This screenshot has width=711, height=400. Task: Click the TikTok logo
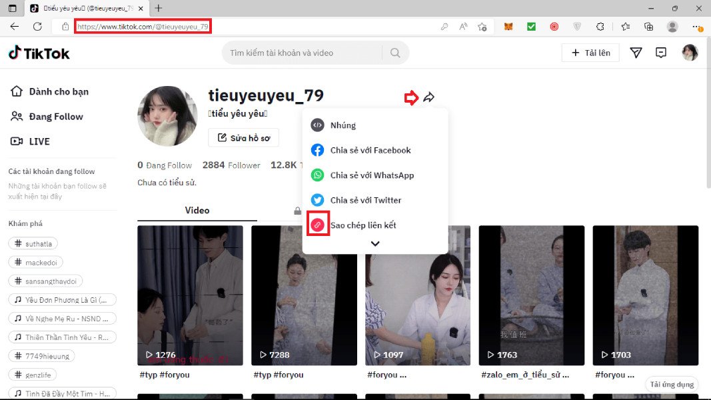coord(38,52)
